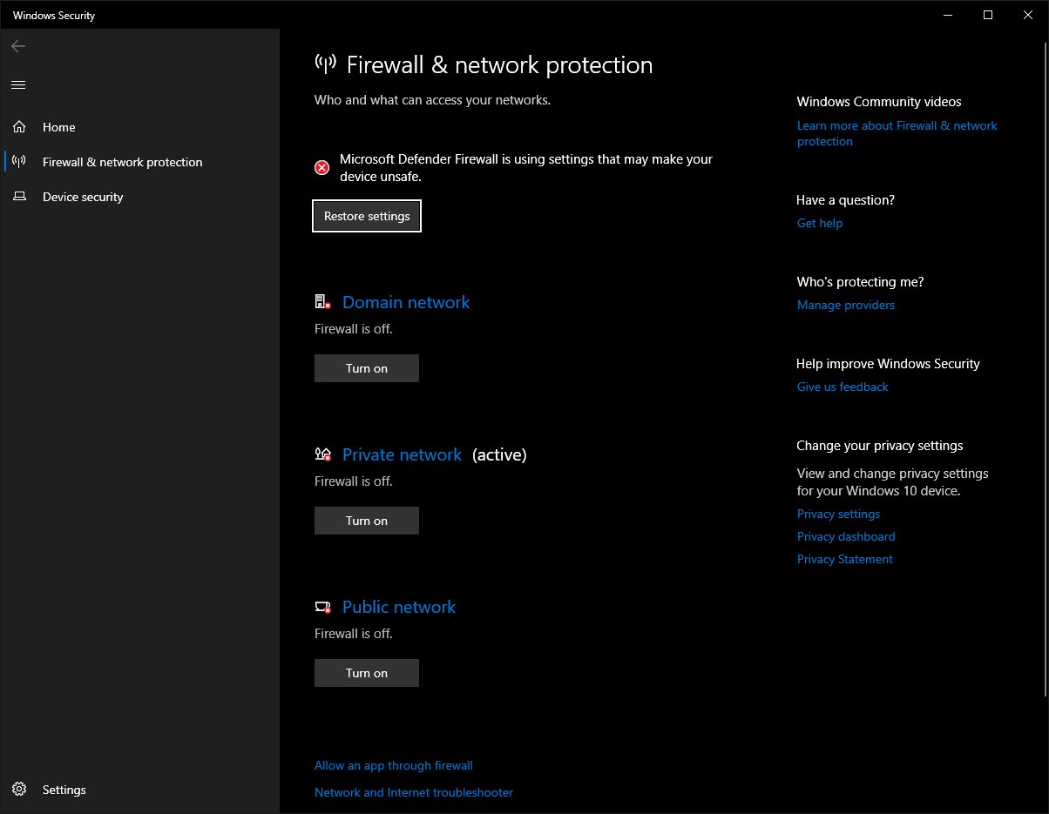The height and width of the screenshot is (814, 1049).
Task: Click 'Firewall is off.' under Private network
Action: click(x=354, y=481)
